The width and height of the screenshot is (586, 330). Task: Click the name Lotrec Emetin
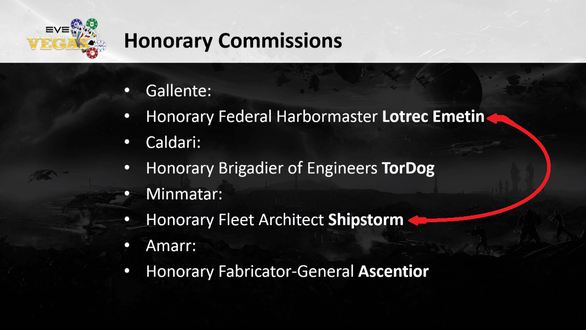point(433,117)
